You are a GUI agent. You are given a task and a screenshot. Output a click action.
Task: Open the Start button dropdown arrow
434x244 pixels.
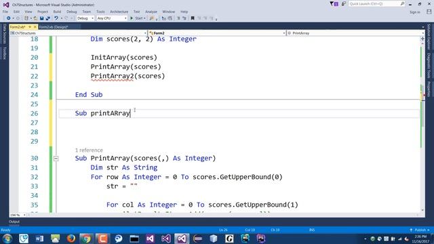click(144, 18)
